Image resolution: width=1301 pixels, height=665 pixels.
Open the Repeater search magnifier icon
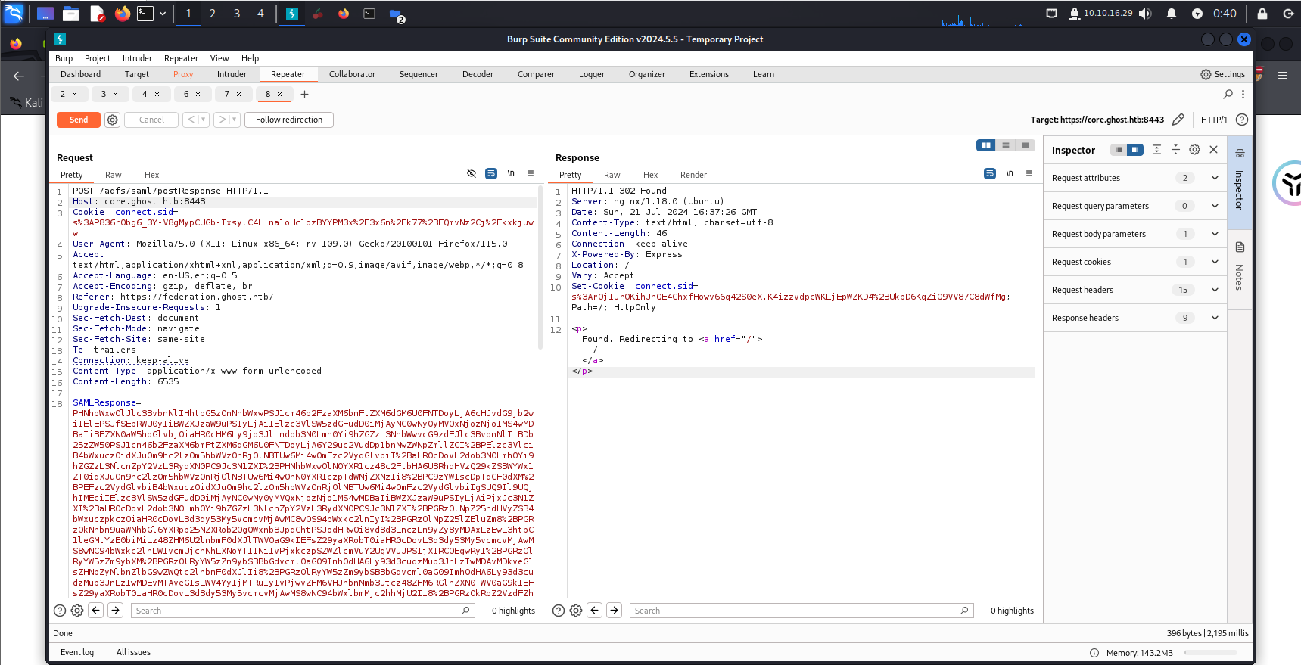tap(1228, 95)
